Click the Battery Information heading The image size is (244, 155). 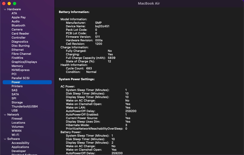(74, 12)
